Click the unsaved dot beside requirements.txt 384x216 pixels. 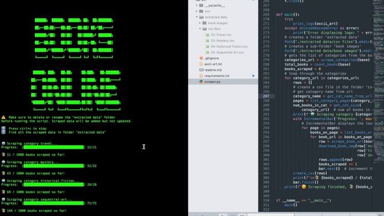[x=253, y=76]
